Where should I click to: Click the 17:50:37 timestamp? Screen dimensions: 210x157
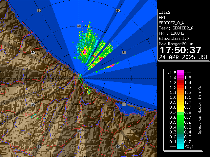180,50
